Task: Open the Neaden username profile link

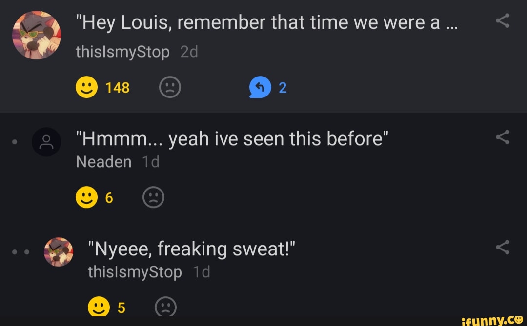Action: (x=103, y=162)
